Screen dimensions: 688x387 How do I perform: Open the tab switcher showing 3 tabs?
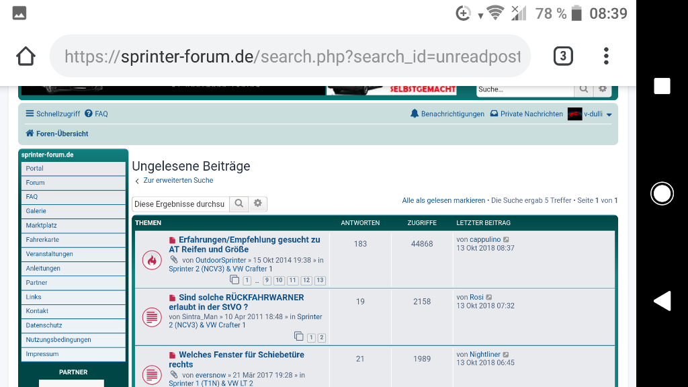[x=562, y=56]
